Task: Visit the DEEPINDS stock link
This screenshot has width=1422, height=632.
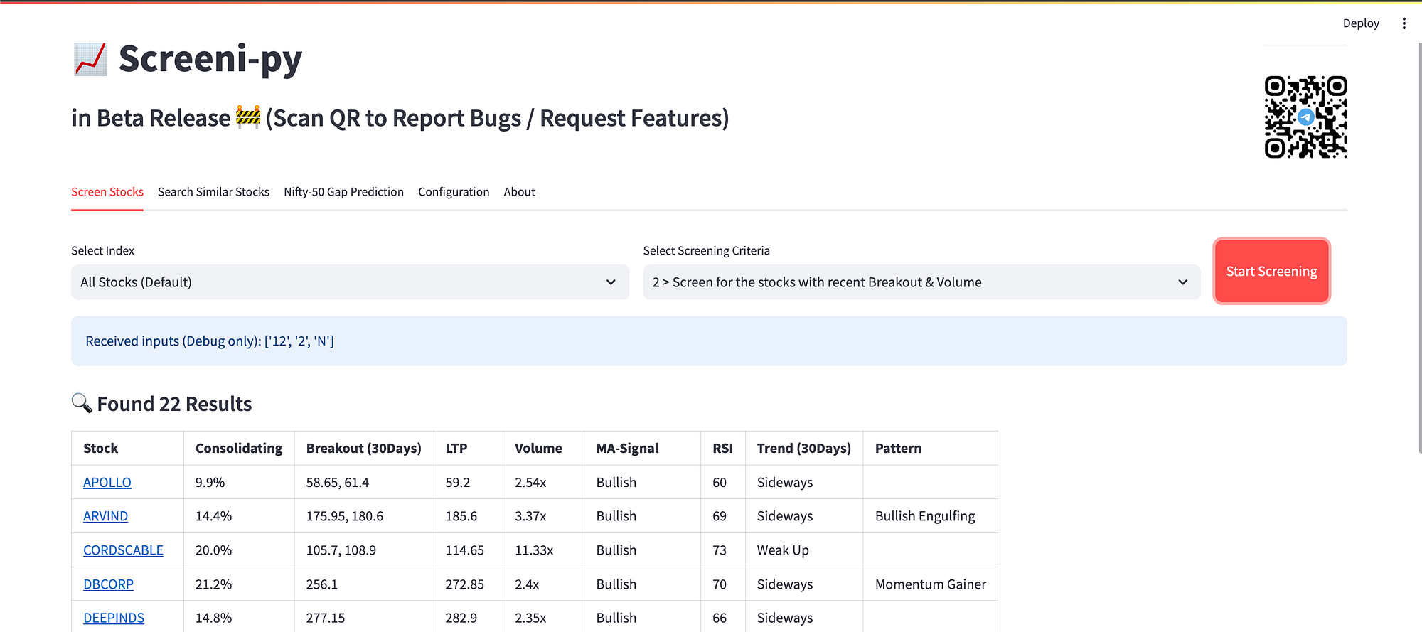Action: click(x=114, y=618)
